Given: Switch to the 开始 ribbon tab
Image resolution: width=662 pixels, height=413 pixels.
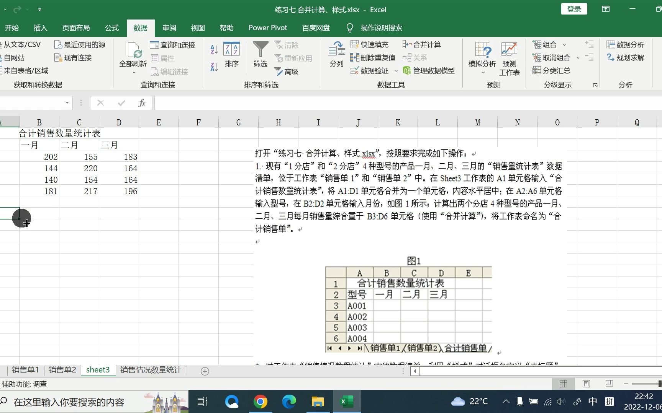Looking at the screenshot, I should [x=11, y=28].
